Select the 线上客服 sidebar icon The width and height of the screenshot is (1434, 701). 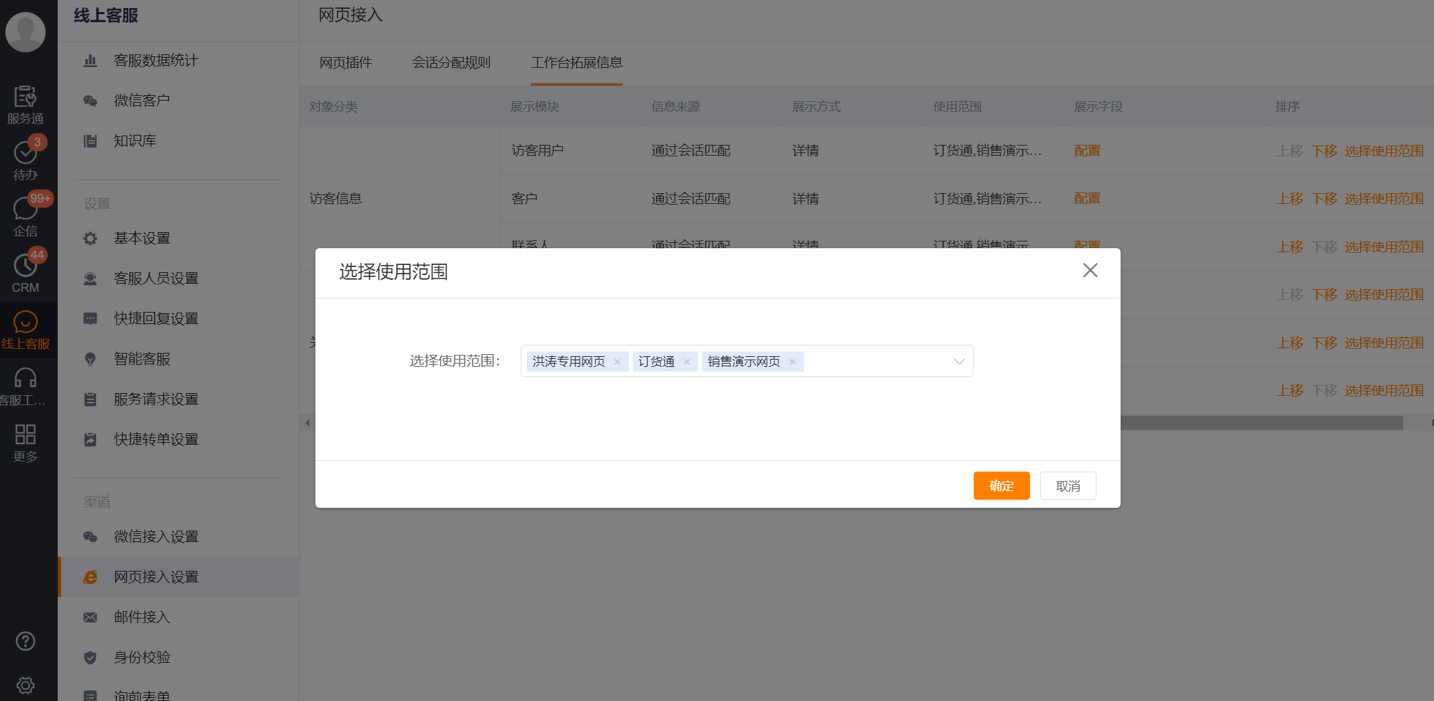tap(25, 330)
